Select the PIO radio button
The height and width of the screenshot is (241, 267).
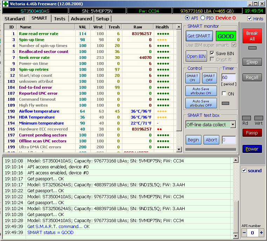pyautogui.click(x=203, y=18)
